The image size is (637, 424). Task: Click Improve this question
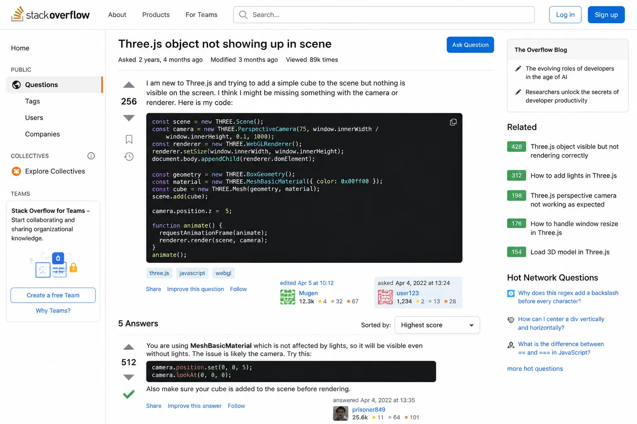pos(195,289)
